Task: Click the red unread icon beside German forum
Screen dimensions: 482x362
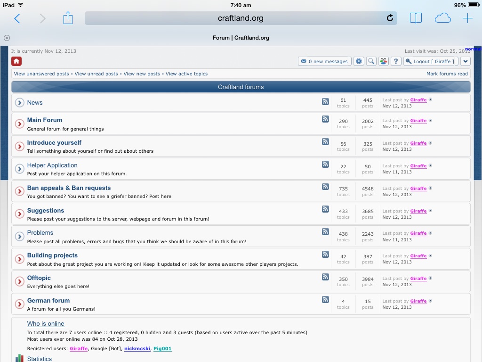Action: (x=19, y=304)
